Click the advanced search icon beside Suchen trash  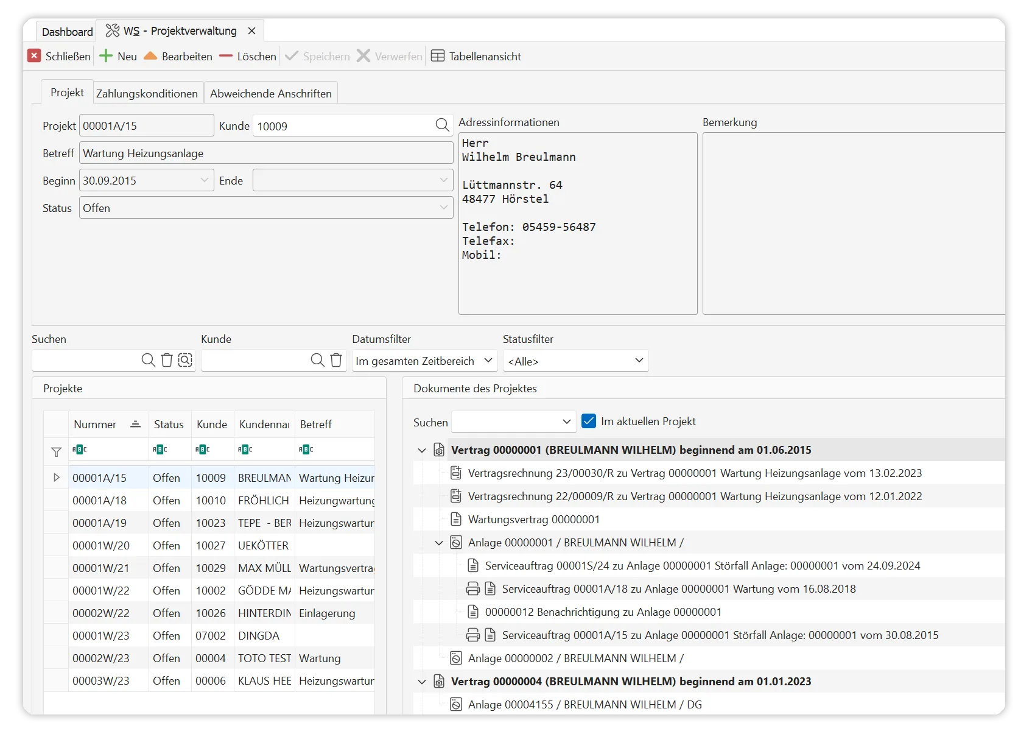point(185,360)
